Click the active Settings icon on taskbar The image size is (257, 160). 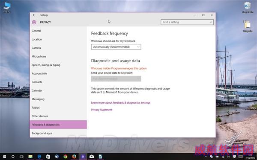83,157
